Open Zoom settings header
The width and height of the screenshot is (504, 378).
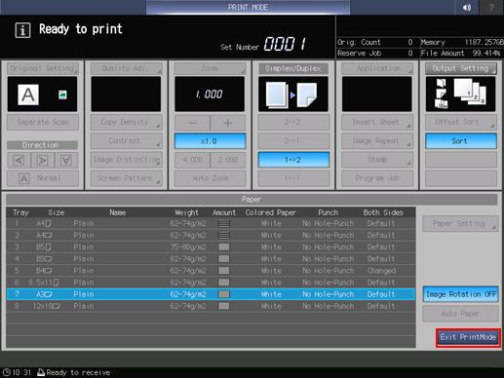point(210,68)
